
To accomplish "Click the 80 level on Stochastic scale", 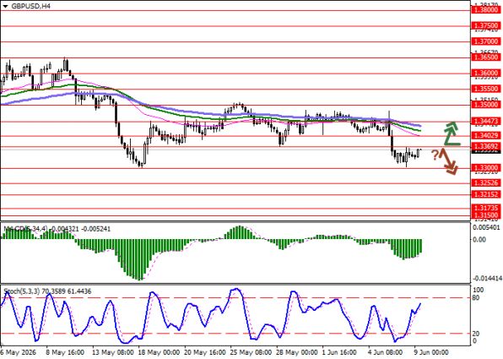I will (477, 298).
